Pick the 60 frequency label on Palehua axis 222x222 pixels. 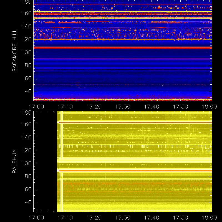click(x=28, y=189)
